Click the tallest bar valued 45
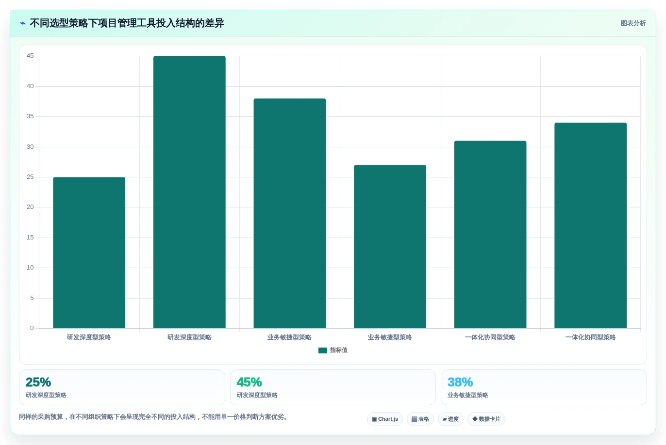This screenshot has height=445, width=666. [189, 192]
